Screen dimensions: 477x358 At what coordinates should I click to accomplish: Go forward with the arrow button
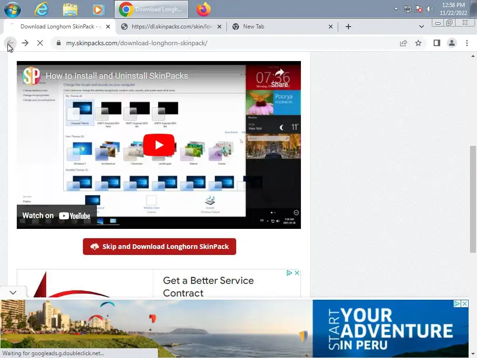coord(25,43)
